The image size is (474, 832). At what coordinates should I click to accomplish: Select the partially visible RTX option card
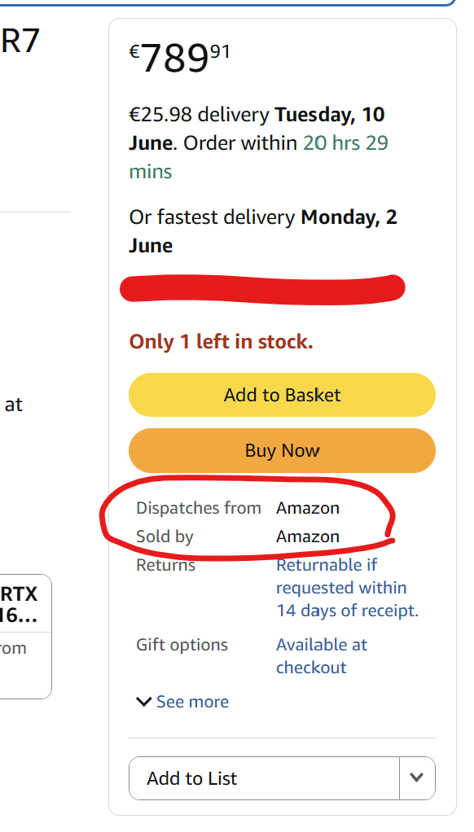point(25,637)
